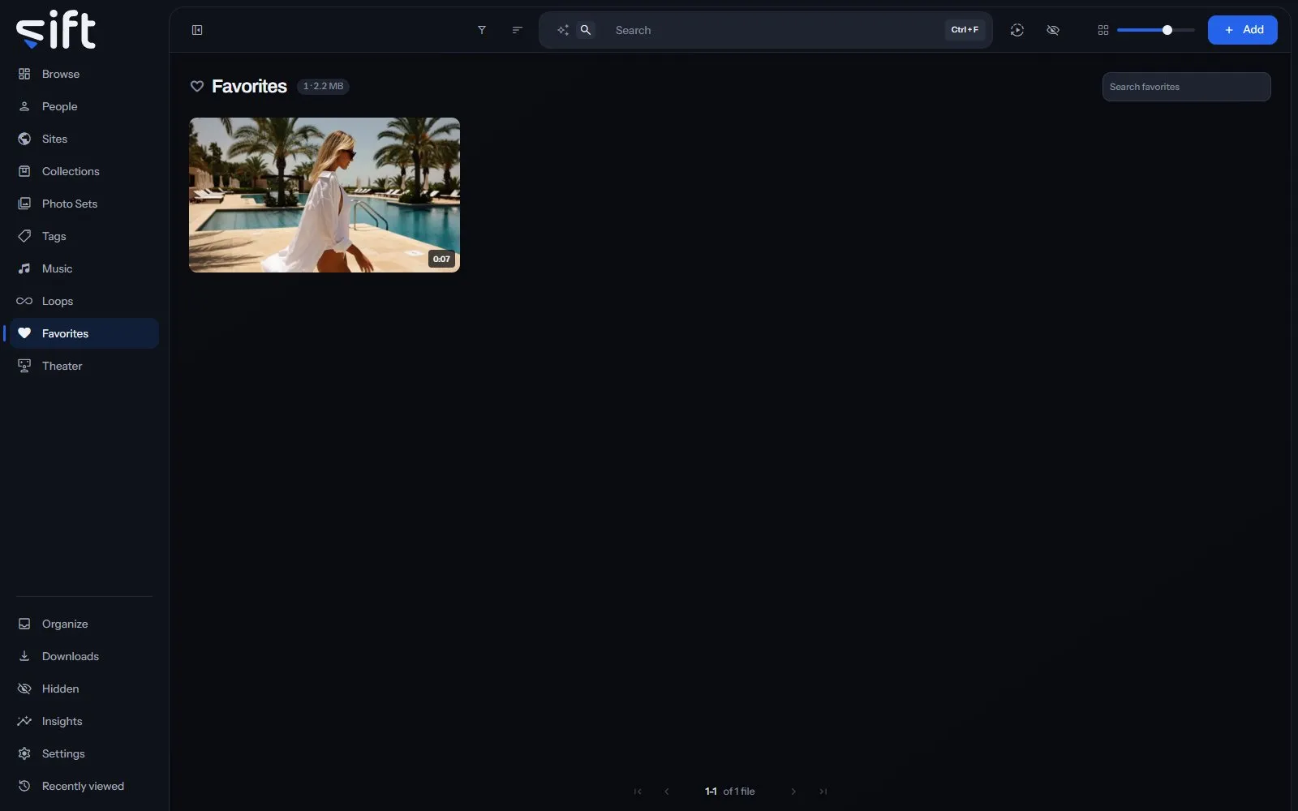This screenshot has height=811, width=1298.
Task: Select Photo Sets
Action: click(84, 204)
